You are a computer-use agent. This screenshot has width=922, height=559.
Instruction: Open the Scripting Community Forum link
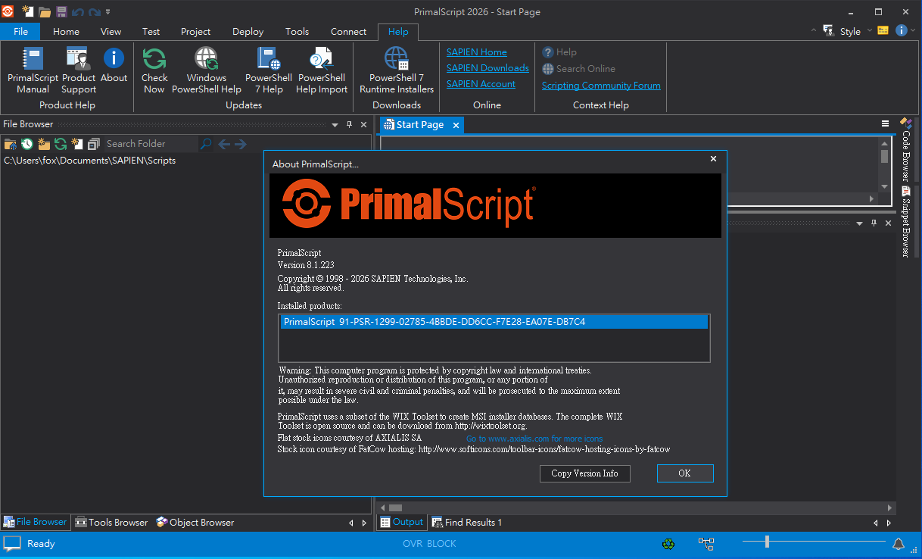coord(601,86)
